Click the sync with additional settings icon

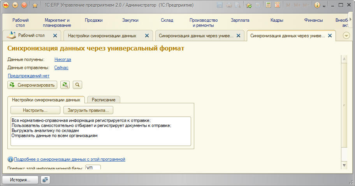pos(65,85)
